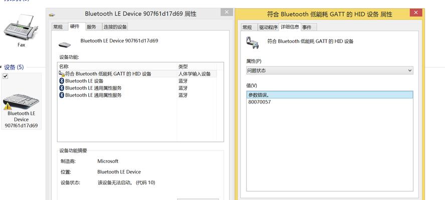
Task: Open the 详细信息 tab
Action: pos(290,27)
